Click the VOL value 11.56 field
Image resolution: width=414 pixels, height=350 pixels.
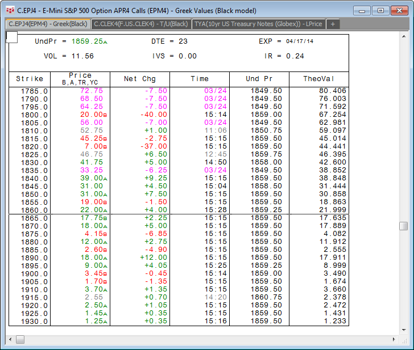(x=82, y=56)
